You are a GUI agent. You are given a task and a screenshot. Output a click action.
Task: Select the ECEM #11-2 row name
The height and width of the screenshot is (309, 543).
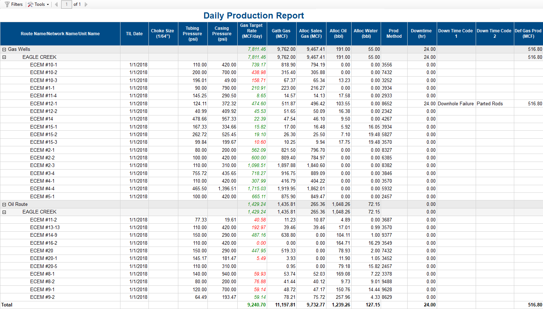coord(43,220)
